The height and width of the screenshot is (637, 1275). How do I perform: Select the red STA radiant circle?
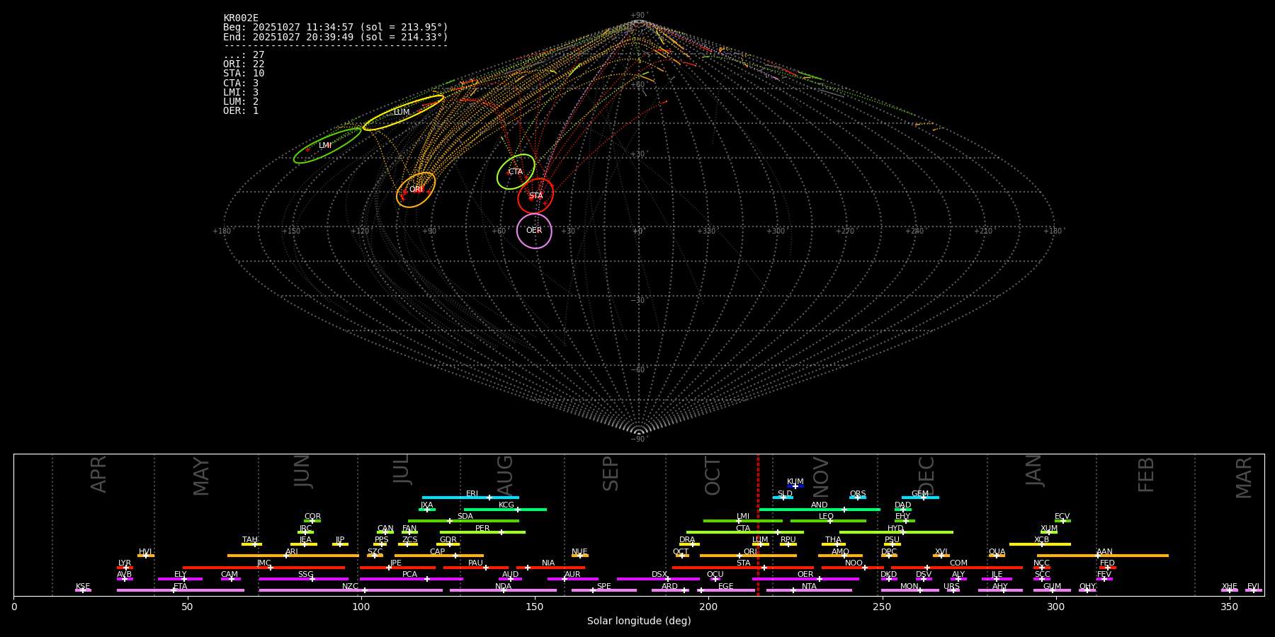pos(535,196)
